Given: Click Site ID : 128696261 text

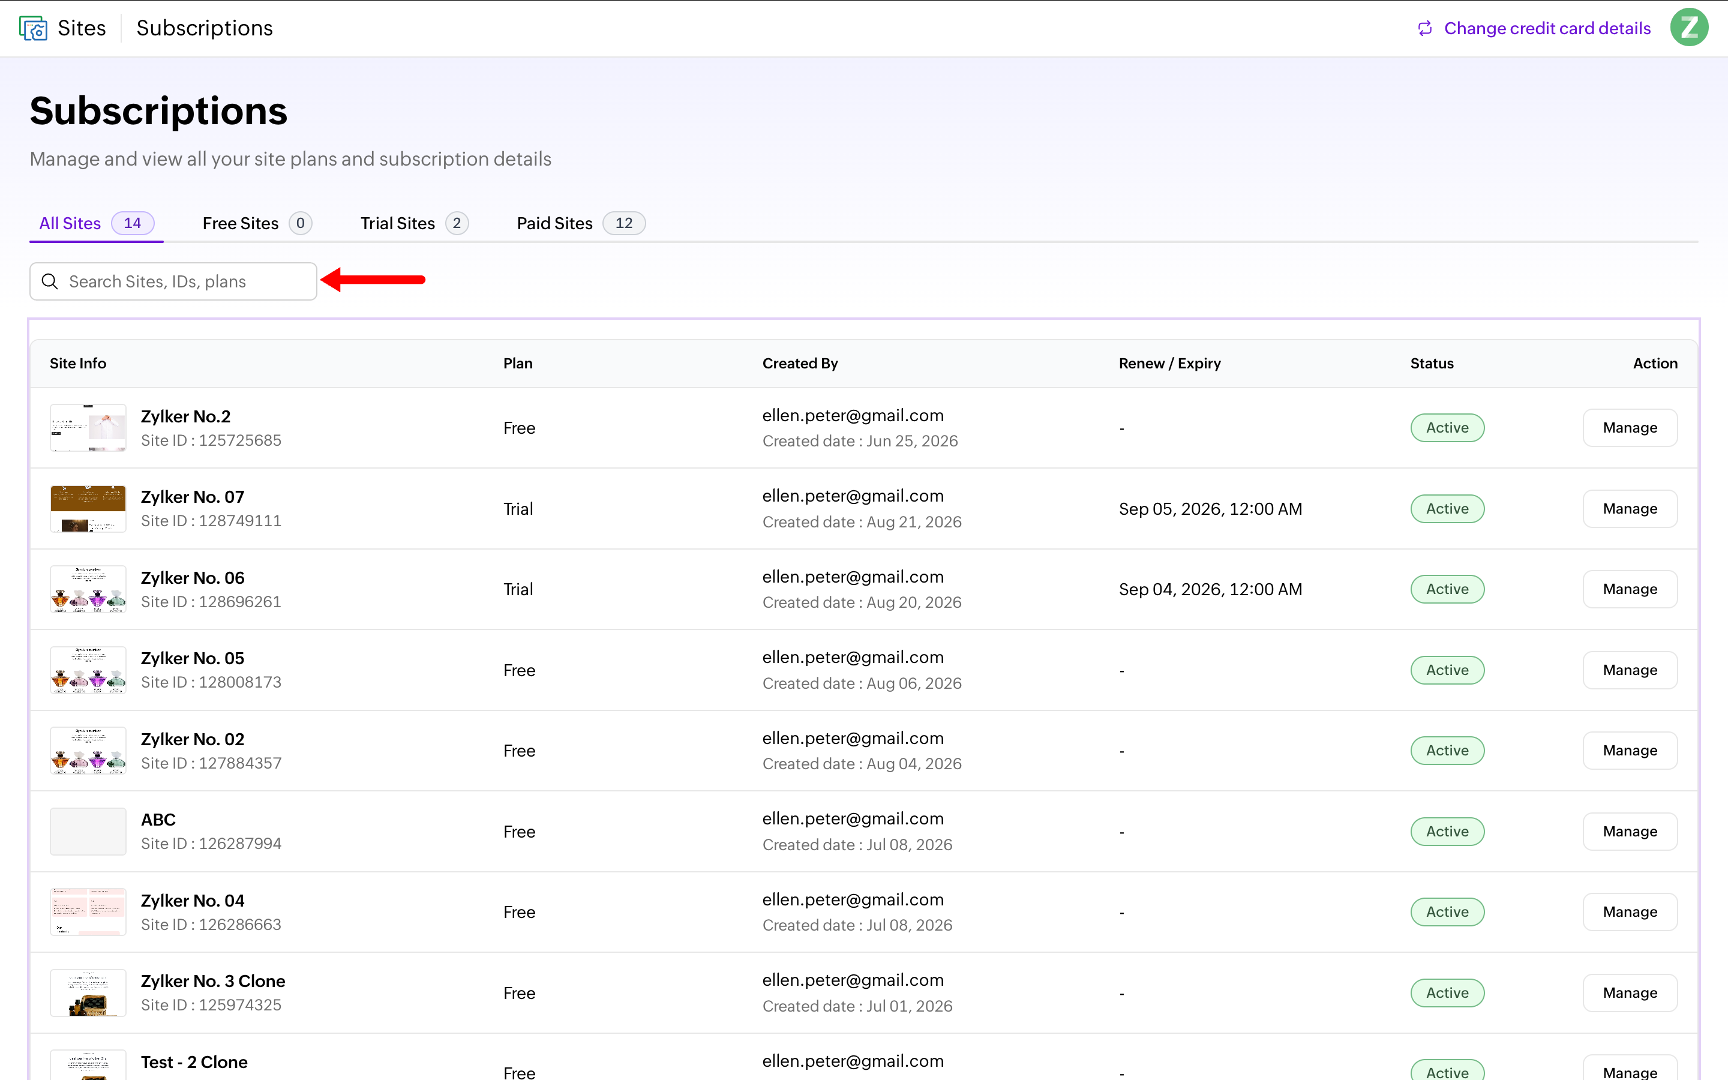Looking at the screenshot, I should 211,601.
